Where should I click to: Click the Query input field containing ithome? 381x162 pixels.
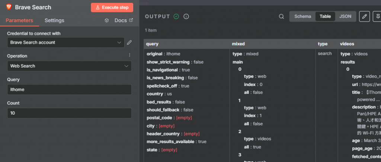69,89
